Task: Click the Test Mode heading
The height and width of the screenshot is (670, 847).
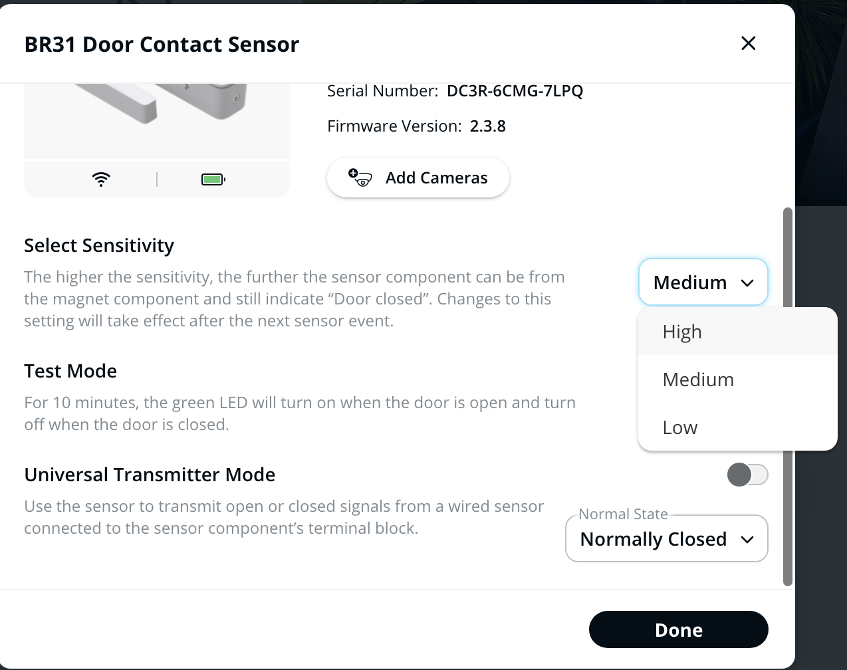Action: tap(70, 371)
